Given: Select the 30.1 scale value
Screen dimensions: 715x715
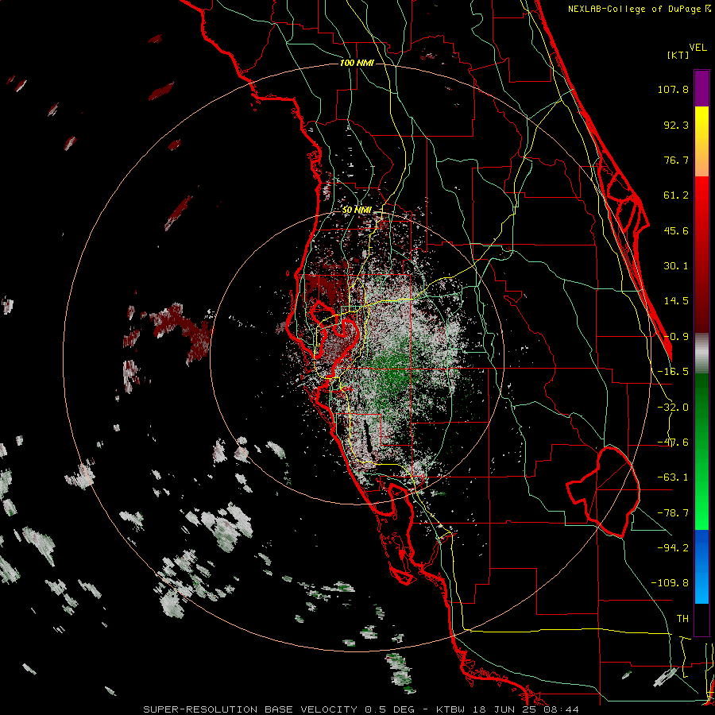Looking at the screenshot, I should [x=676, y=266].
